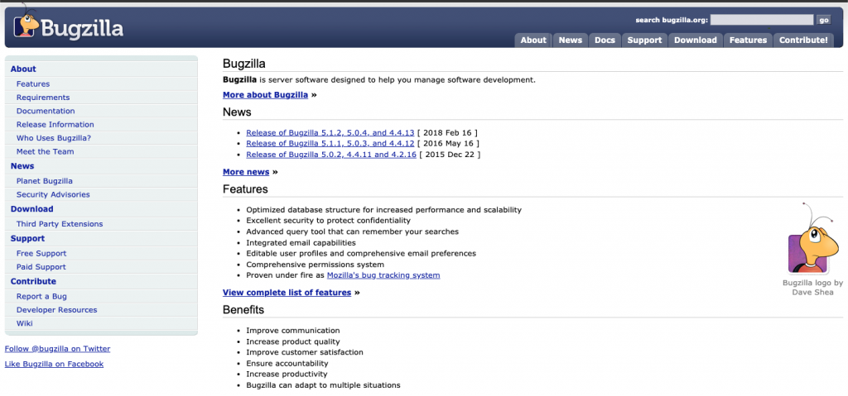Switch to the Docs tab

[x=605, y=40]
